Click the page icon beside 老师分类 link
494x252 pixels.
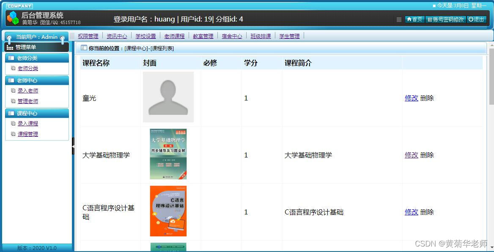[x=13, y=68]
